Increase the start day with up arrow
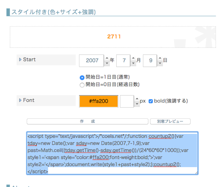Screen dimensions: 219x187 pos(160,58)
